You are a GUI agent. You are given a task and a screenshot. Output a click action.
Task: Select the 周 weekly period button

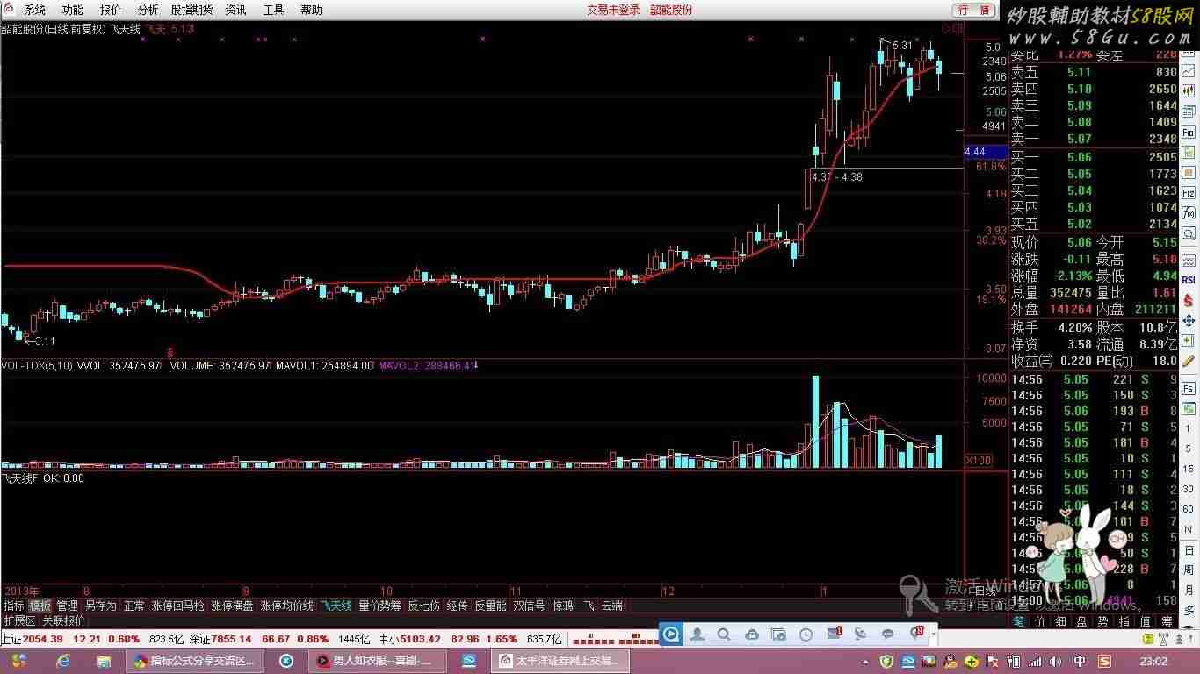(1189, 569)
